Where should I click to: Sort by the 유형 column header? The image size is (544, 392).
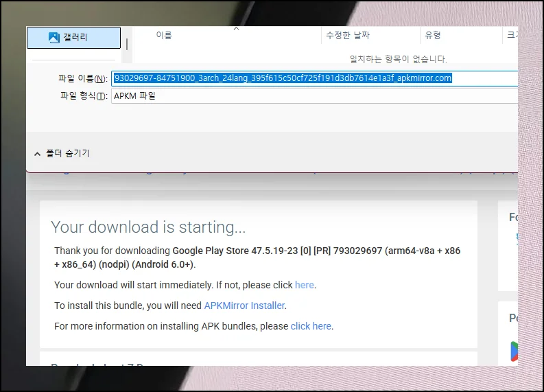pyautogui.click(x=433, y=35)
